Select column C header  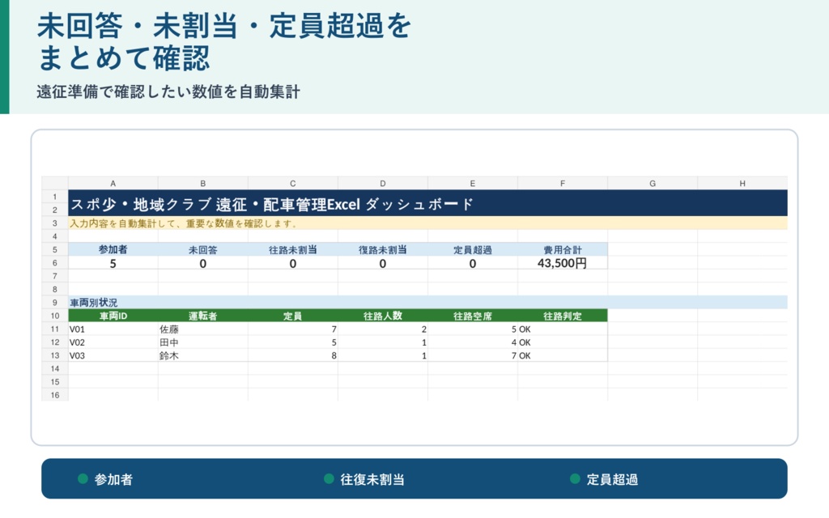(x=293, y=184)
